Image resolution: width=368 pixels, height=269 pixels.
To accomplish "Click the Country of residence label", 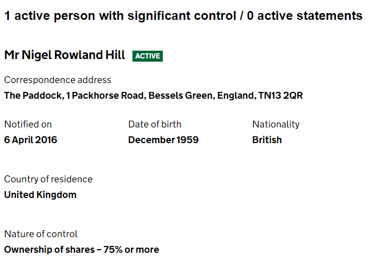I will click(48, 179).
